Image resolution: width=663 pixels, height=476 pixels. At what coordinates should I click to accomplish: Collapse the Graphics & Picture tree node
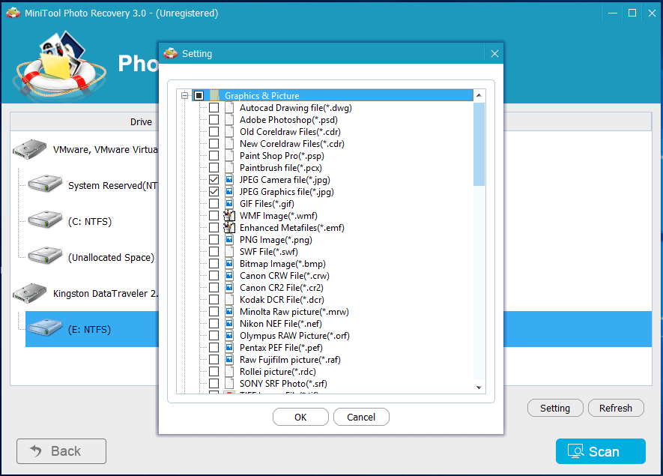coord(184,96)
